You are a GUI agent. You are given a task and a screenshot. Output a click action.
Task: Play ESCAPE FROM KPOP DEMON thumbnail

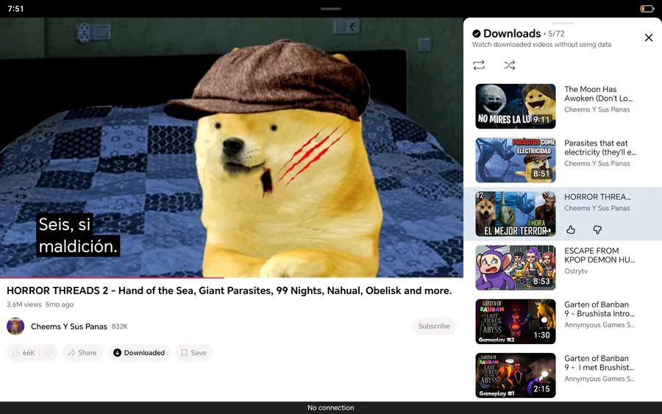[516, 268]
